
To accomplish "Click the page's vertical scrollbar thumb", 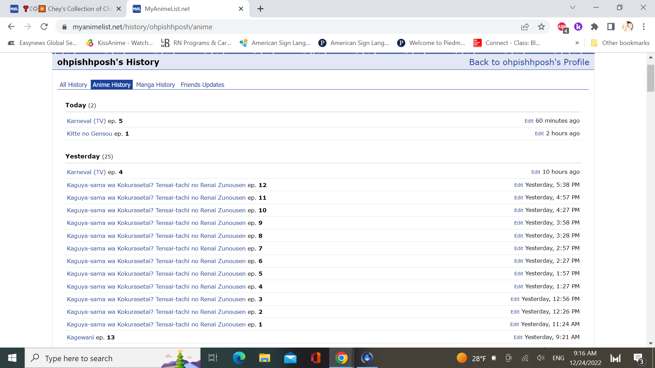I will click(651, 78).
